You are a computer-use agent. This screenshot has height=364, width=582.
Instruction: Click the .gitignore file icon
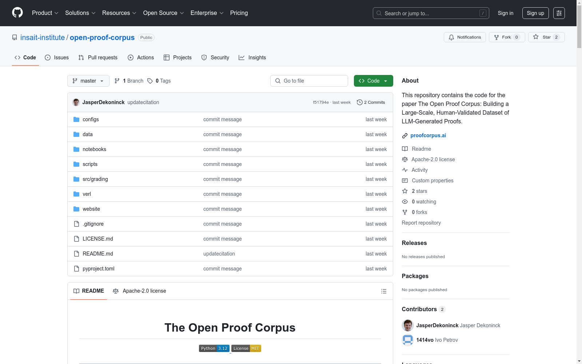(76, 224)
